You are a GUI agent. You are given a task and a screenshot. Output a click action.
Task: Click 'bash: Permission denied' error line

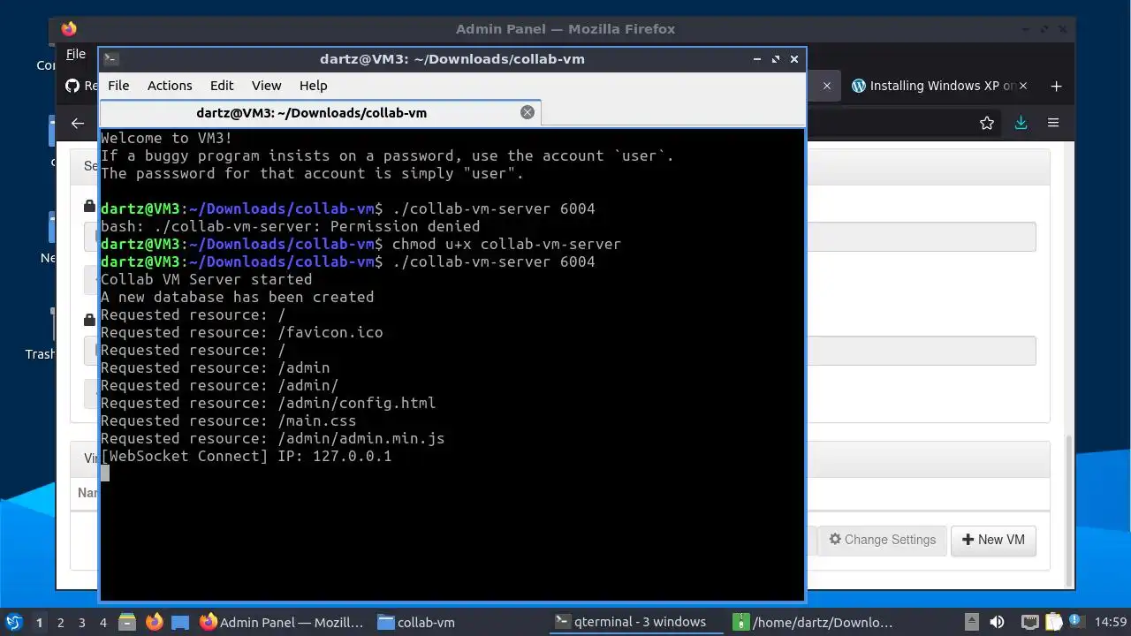tap(290, 226)
